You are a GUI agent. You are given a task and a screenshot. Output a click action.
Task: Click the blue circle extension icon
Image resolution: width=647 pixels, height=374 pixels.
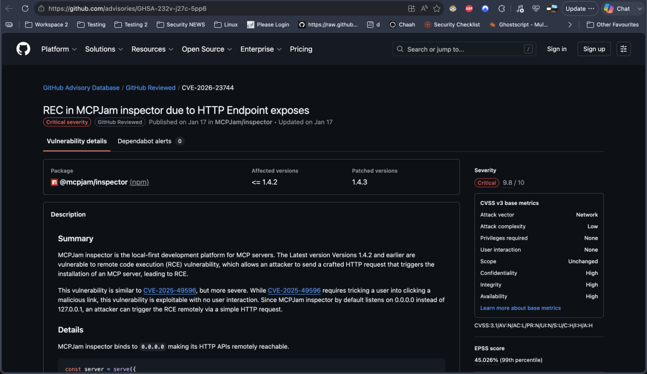coord(485,8)
